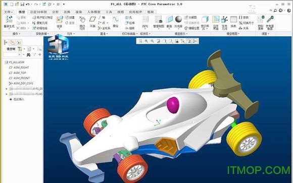The height and width of the screenshot is (183, 293).
Task: Click Create (创建) component button
Action: 70,18
